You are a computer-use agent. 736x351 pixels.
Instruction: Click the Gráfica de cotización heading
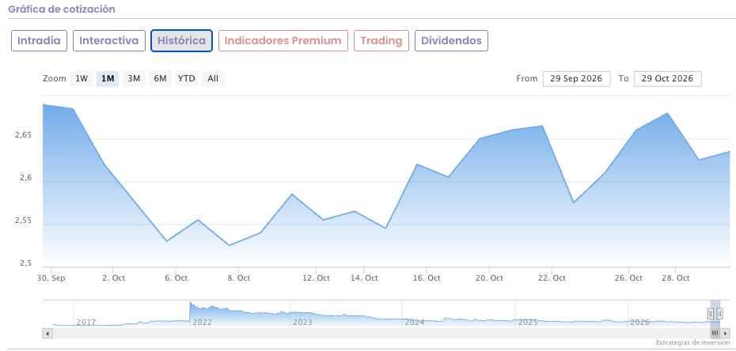(62, 9)
